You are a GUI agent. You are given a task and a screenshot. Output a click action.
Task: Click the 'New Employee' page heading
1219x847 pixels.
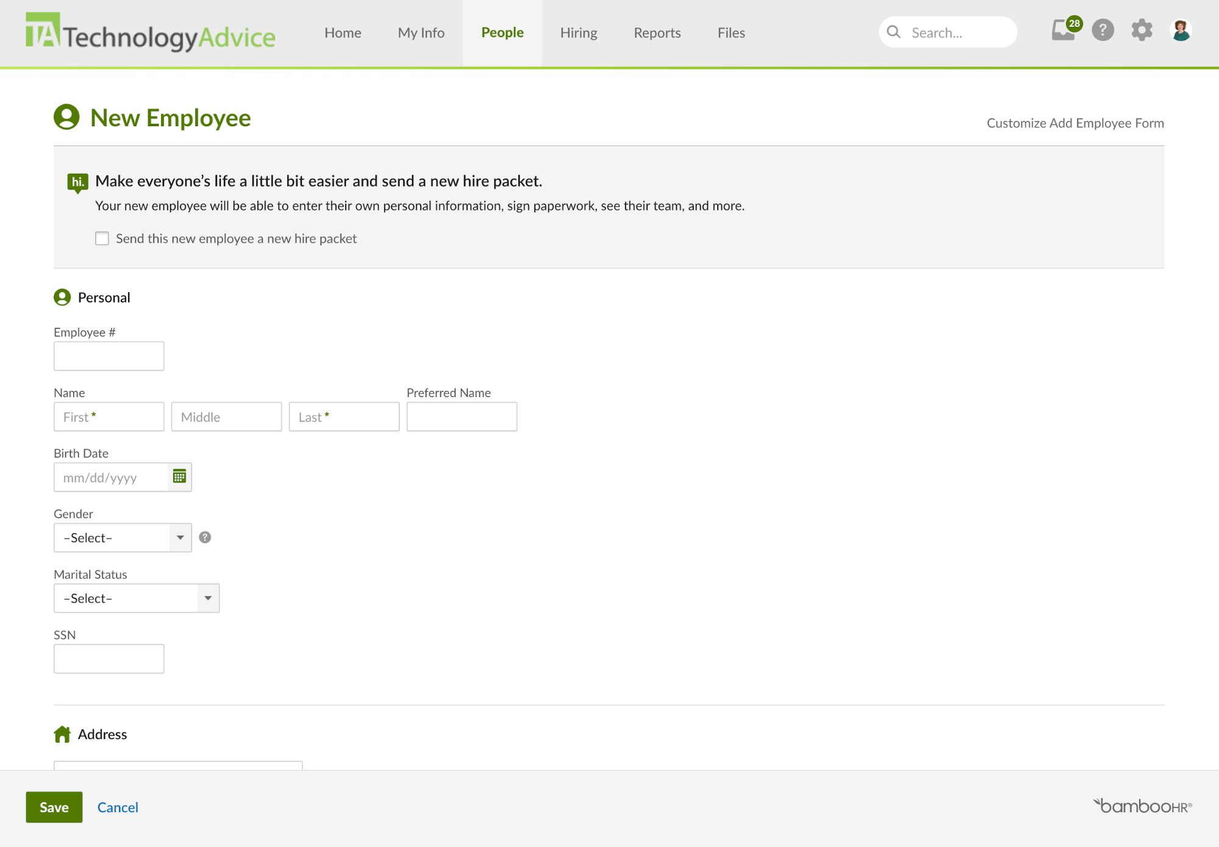coord(171,118)
